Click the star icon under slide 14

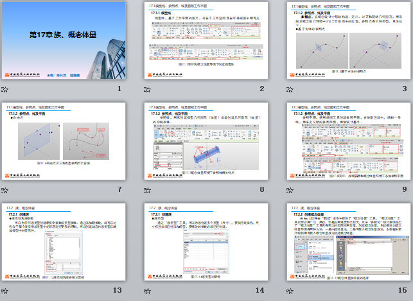tap(148, 291)
